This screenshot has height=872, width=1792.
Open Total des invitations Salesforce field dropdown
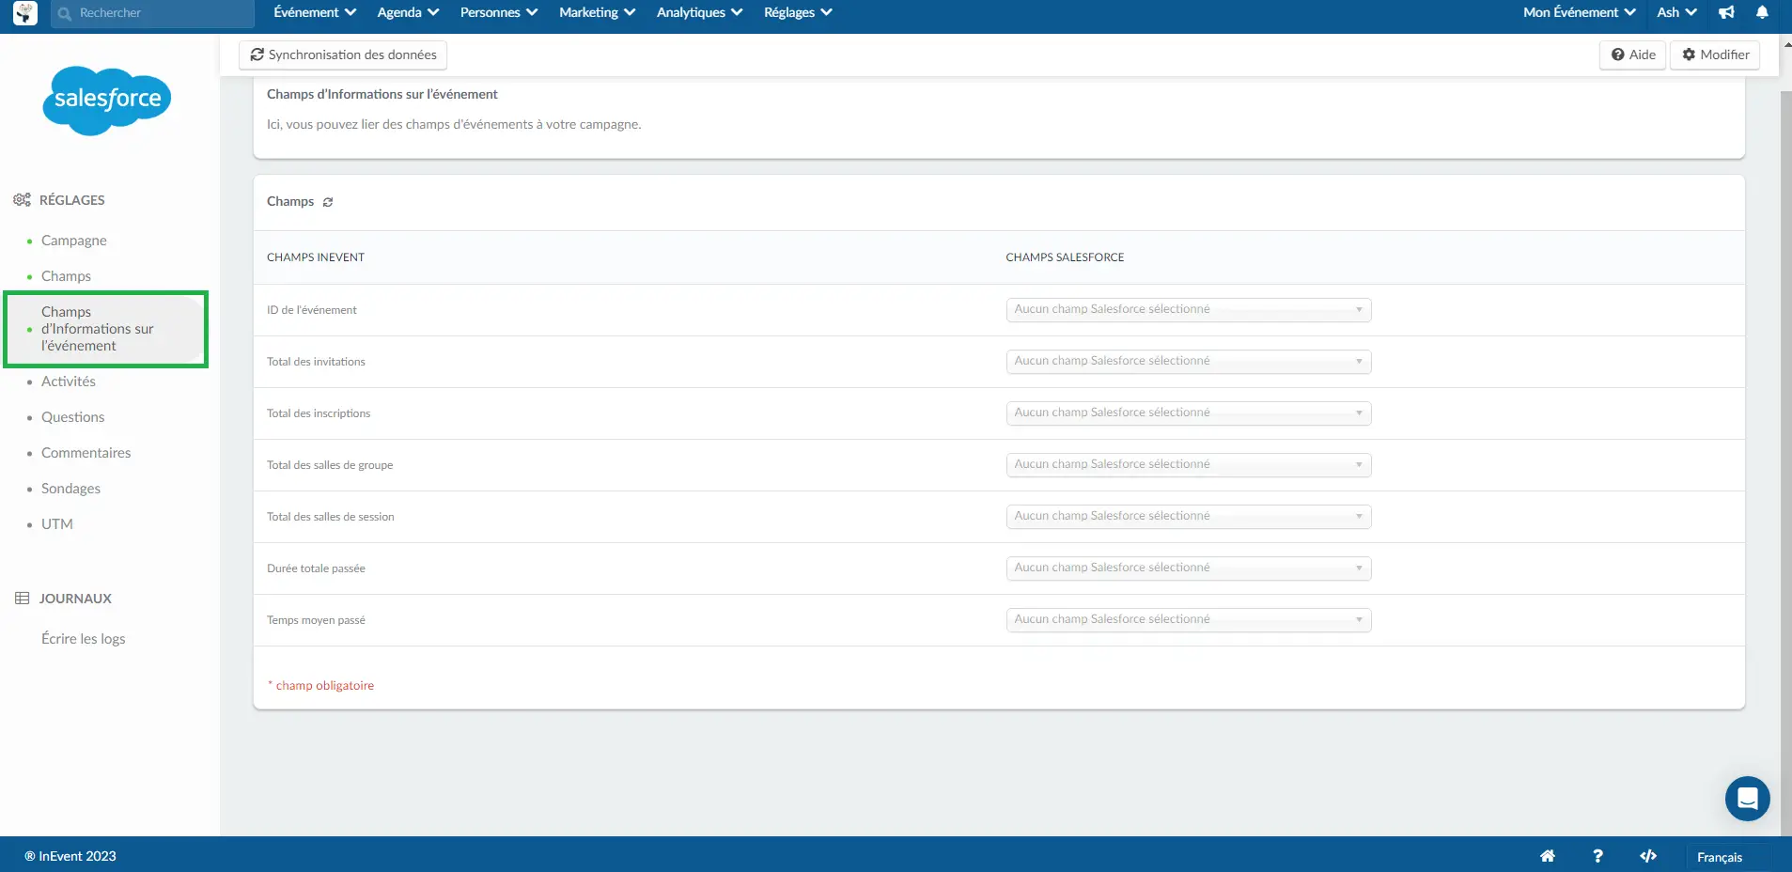tap(1189, 362)
